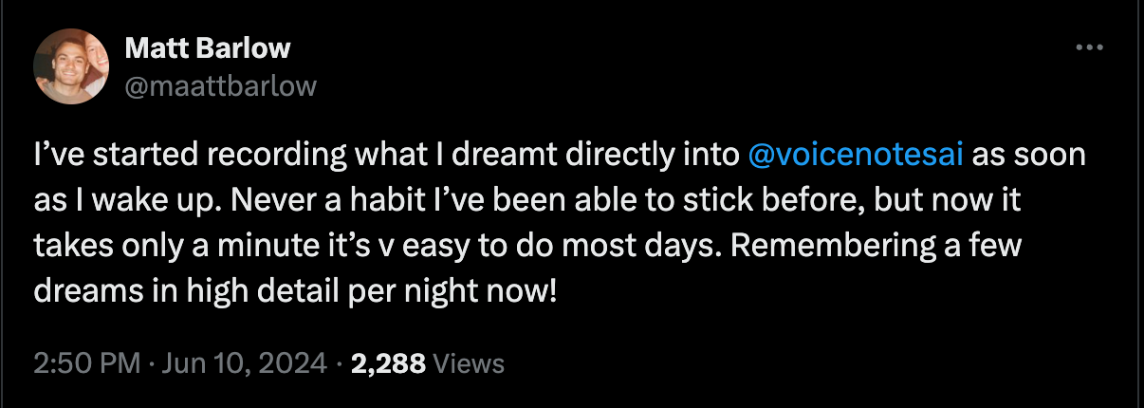Click the 2,288 view count number
This screenshot has width=1144, height=408.
click(387, 362)
